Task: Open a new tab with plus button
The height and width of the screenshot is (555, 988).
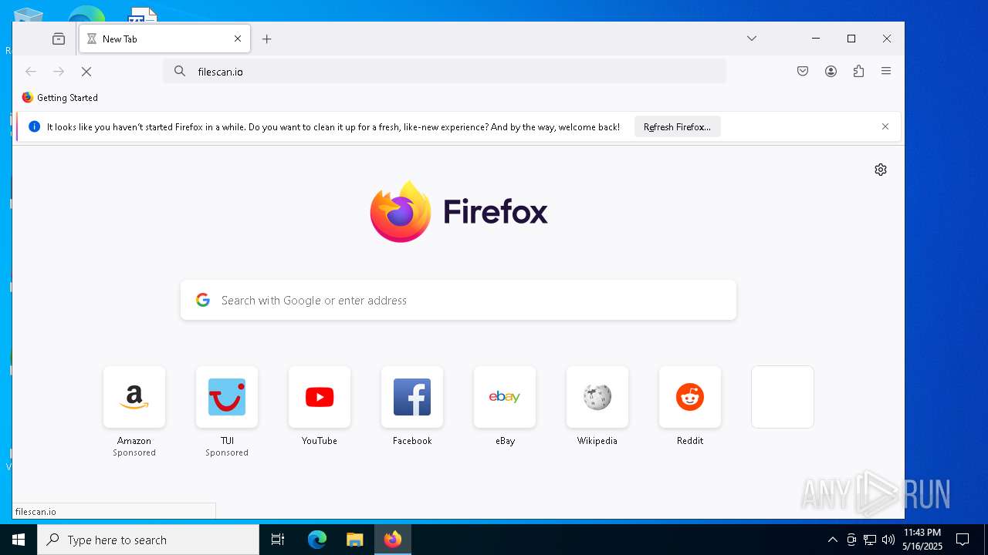Action: click(x=267, y=39)
